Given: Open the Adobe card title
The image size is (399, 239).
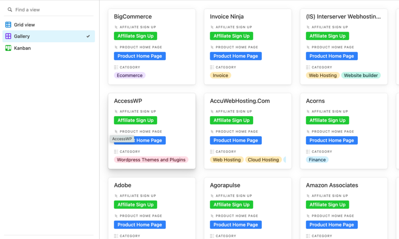Looking at the screenshot, I should 123,185.
